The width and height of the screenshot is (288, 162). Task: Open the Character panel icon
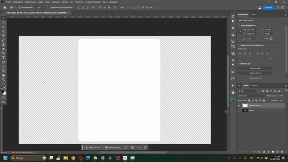tap(233, 60)
